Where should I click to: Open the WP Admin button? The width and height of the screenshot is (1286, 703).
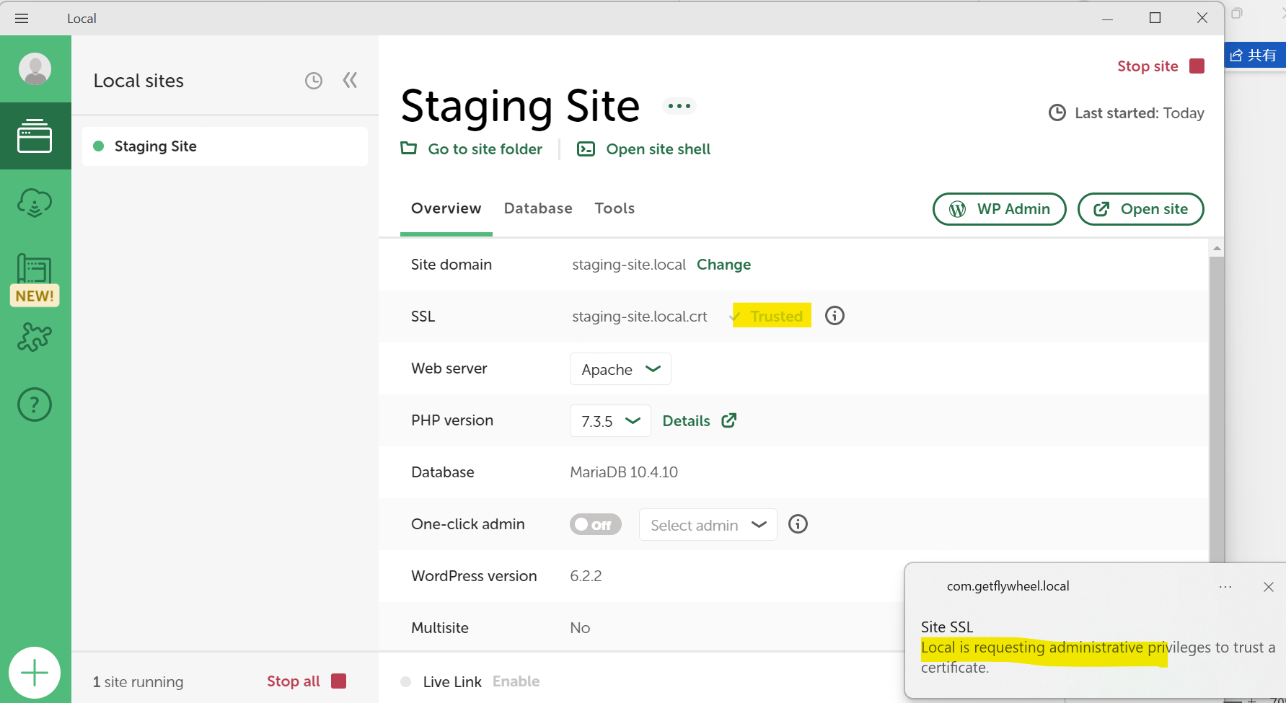point(1000,209)
